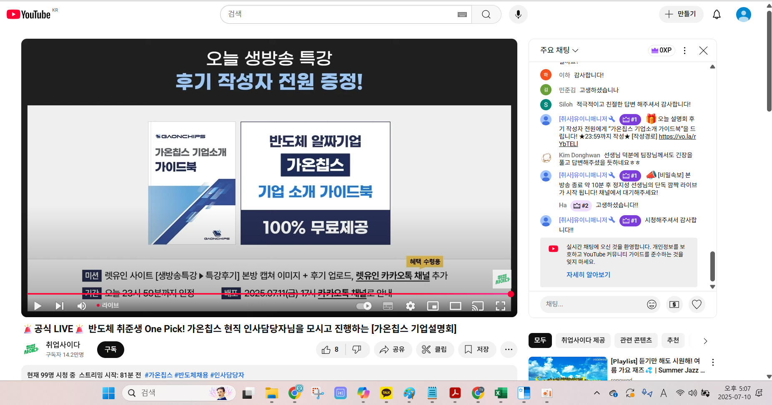Click the 라이브 live indicator
Screen dimensions: 772x405
coord(108,306)
